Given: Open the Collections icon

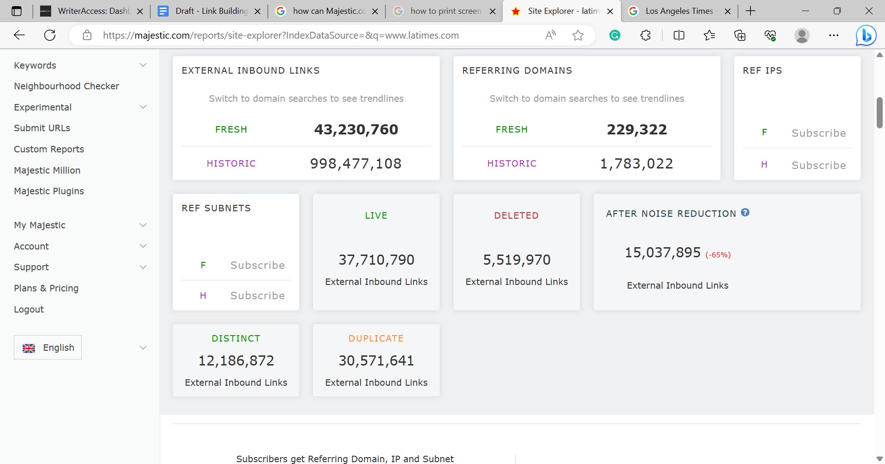Looking at the screenshot, I should [740, 35].
